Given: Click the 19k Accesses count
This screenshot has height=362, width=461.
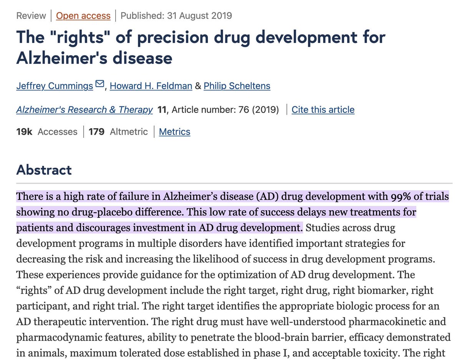Looking at the screenshot, I should (x=46, y=132).
